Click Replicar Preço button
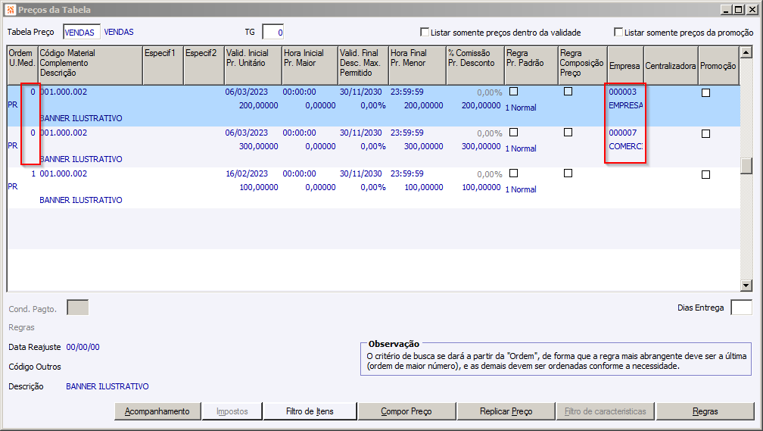This screenshot has width=763, height=431. [506, 411]
